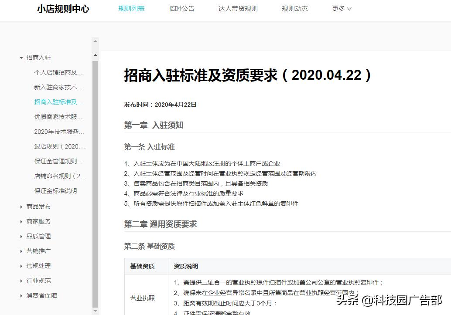Screen dimensions: 451x315
Task: View the 保证金标准说明 rule
Action: click(x=55, y=191)
